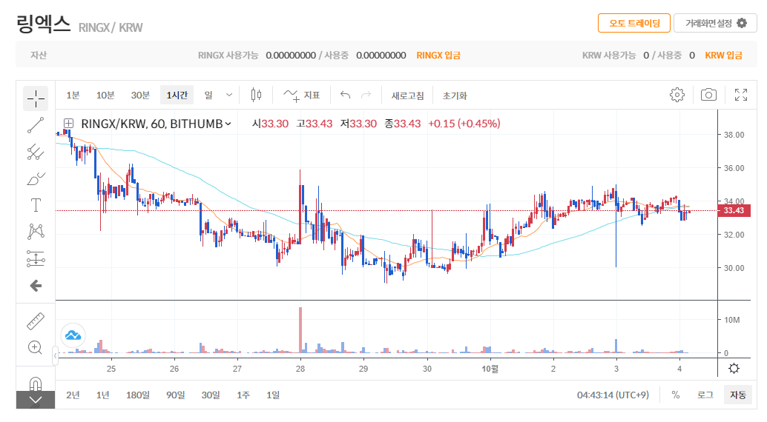767x422 pixels.
Task: Select the crosshair cursor tool
Action: [36, 98]
